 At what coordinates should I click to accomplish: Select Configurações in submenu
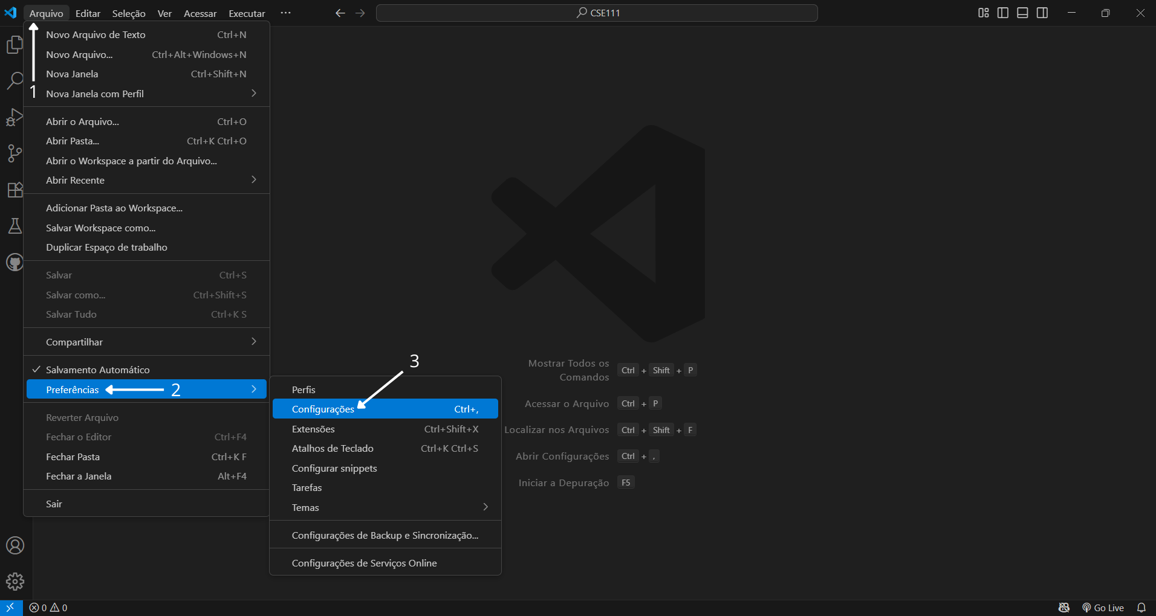(x=385, y=409)
